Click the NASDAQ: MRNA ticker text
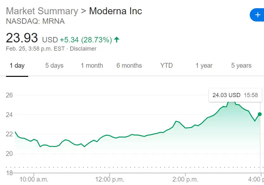Viewport: 264px width, 185px height. (35, 21)
